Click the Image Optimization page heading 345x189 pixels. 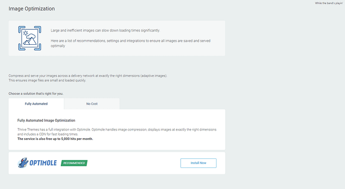pos(31,9)
